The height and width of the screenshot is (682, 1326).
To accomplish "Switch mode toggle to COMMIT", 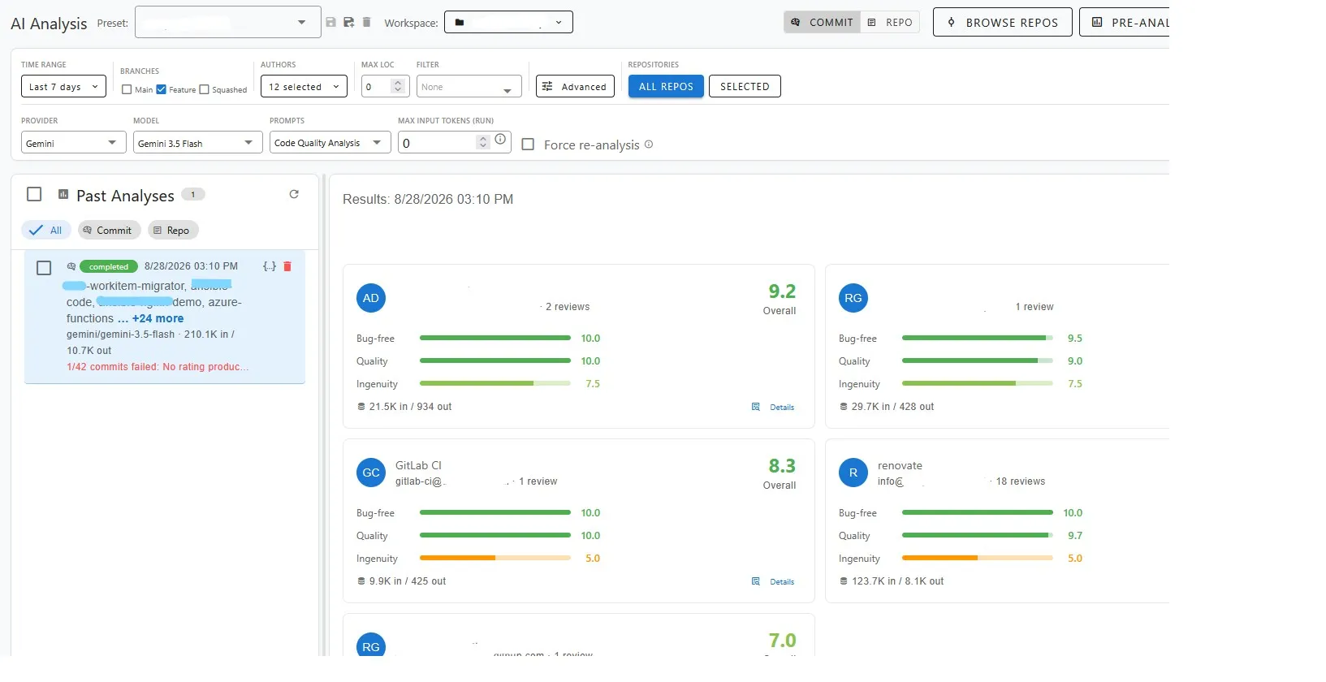I will click(x=822, y=22).
